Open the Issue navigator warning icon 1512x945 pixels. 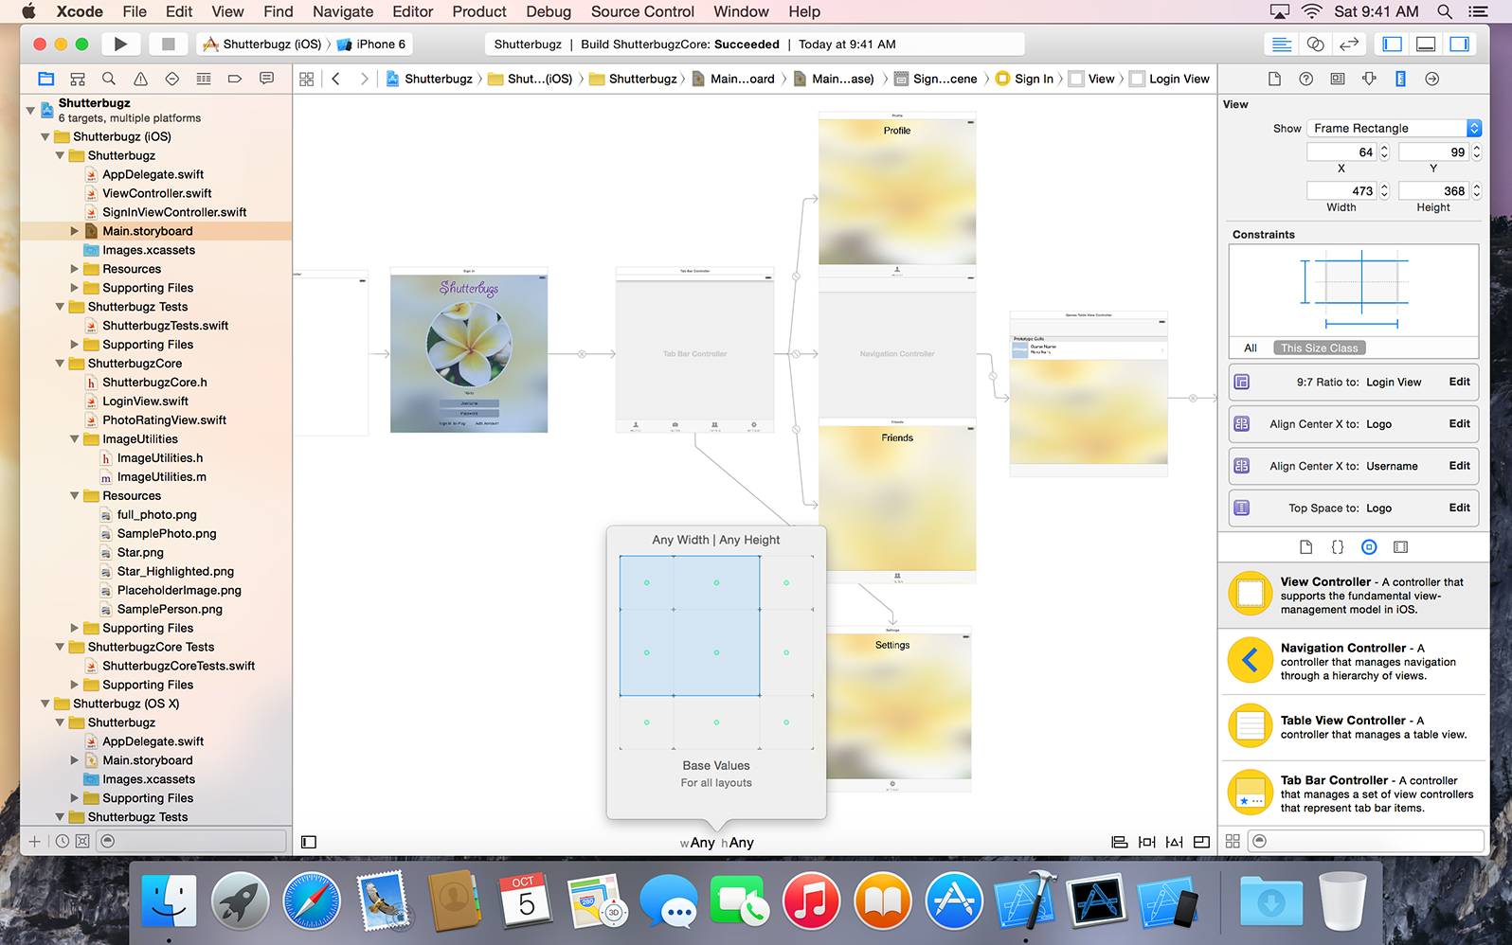click(x=140, y=79)
